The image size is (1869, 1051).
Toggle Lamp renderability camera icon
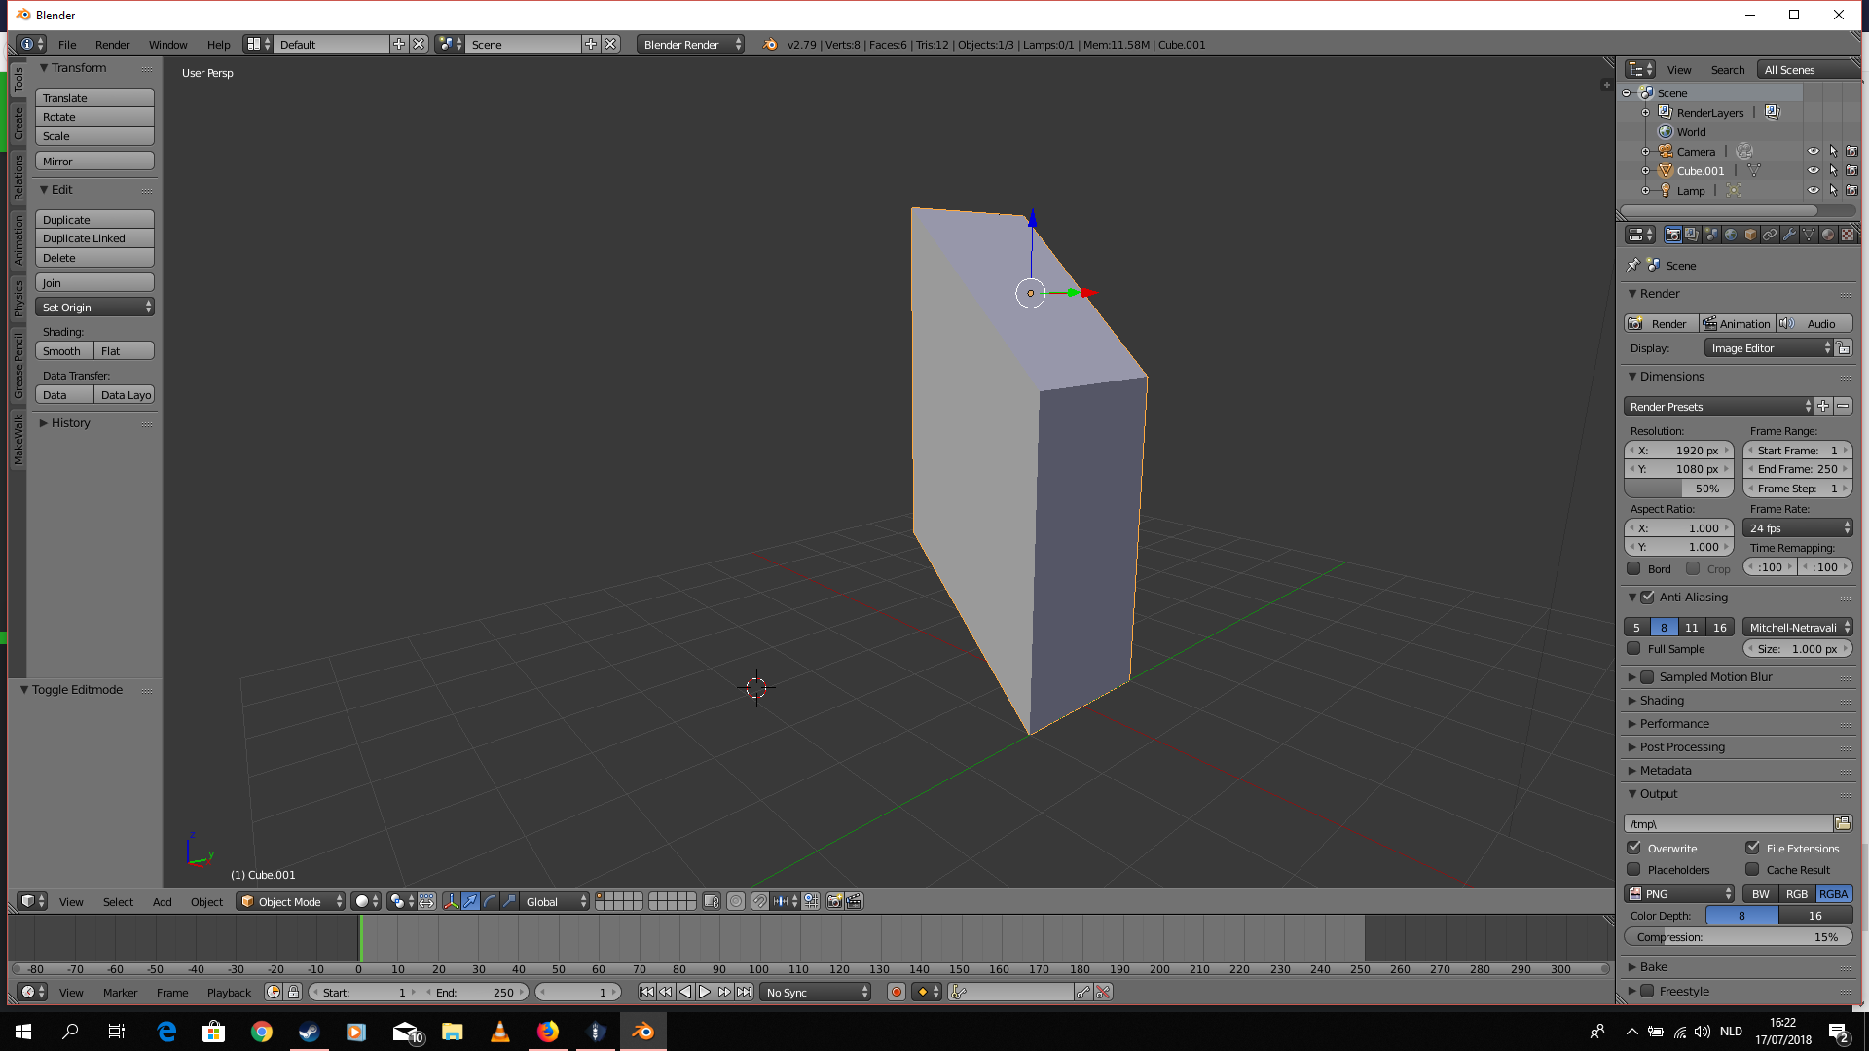[1851, 190]
